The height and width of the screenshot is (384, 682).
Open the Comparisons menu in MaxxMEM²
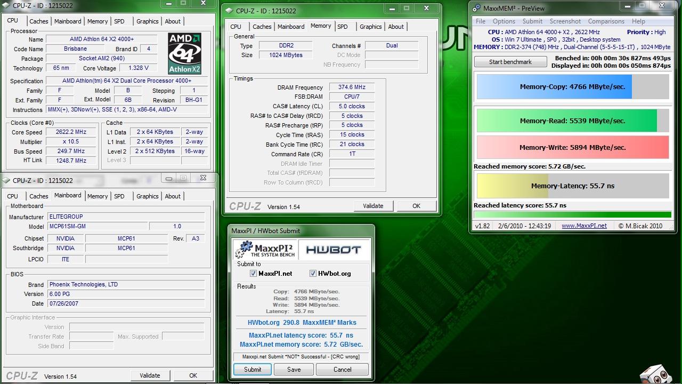click(606, 21)
